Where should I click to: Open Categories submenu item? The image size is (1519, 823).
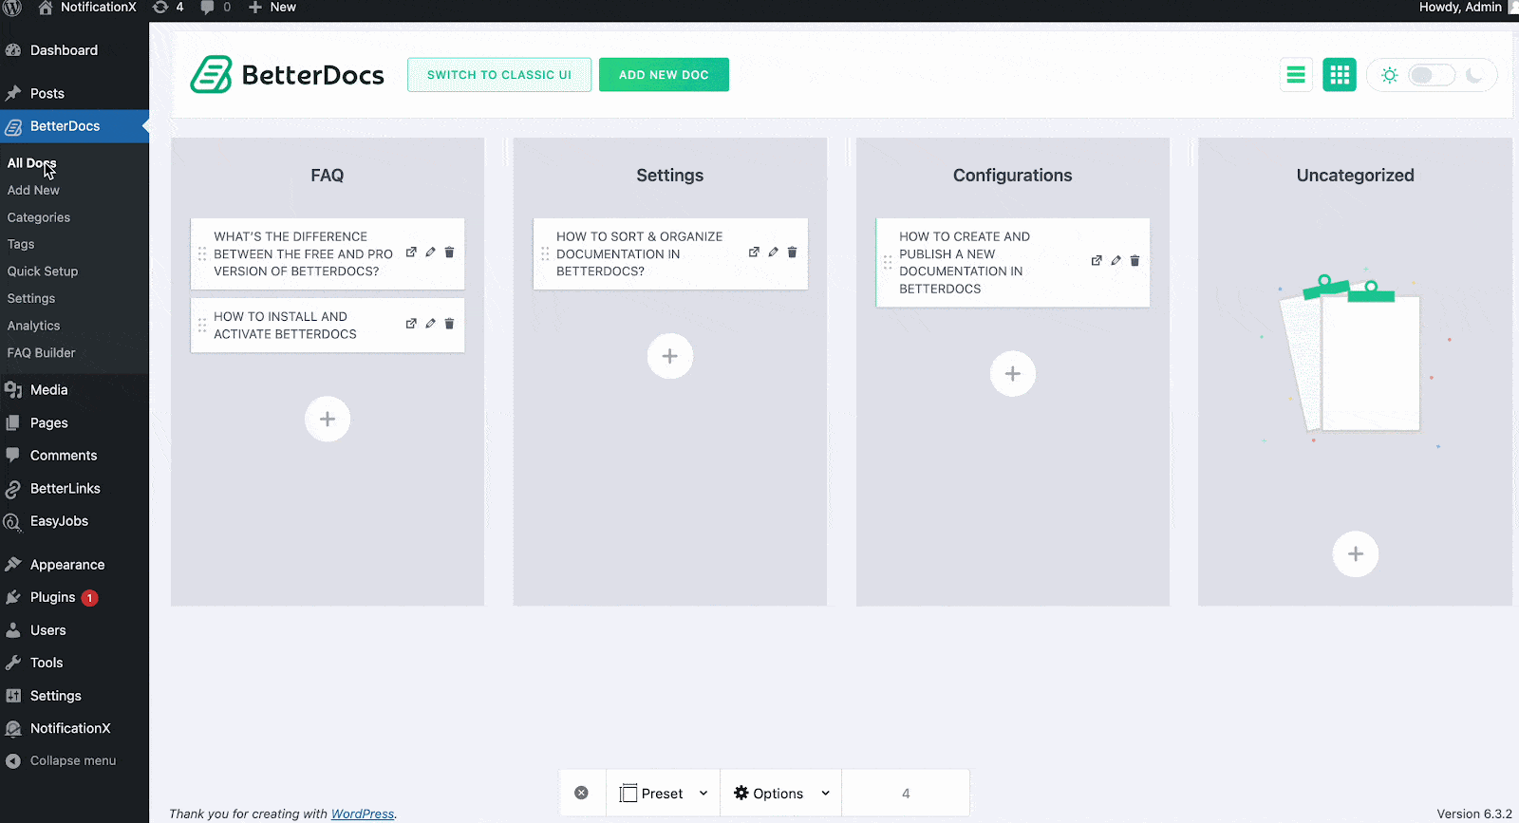[x=39, y=217]
